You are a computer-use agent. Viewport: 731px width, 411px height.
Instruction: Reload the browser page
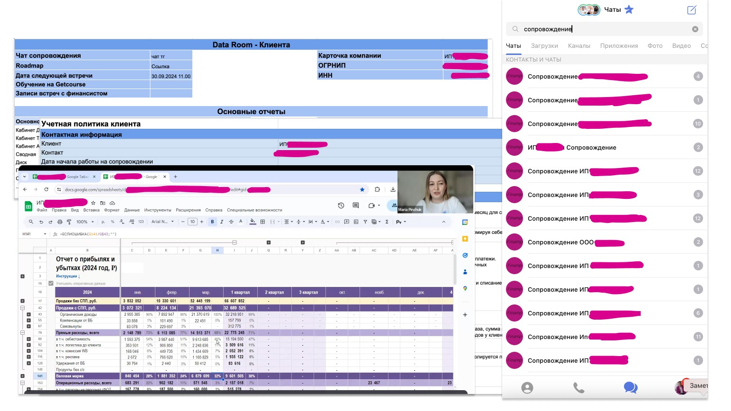46,189
